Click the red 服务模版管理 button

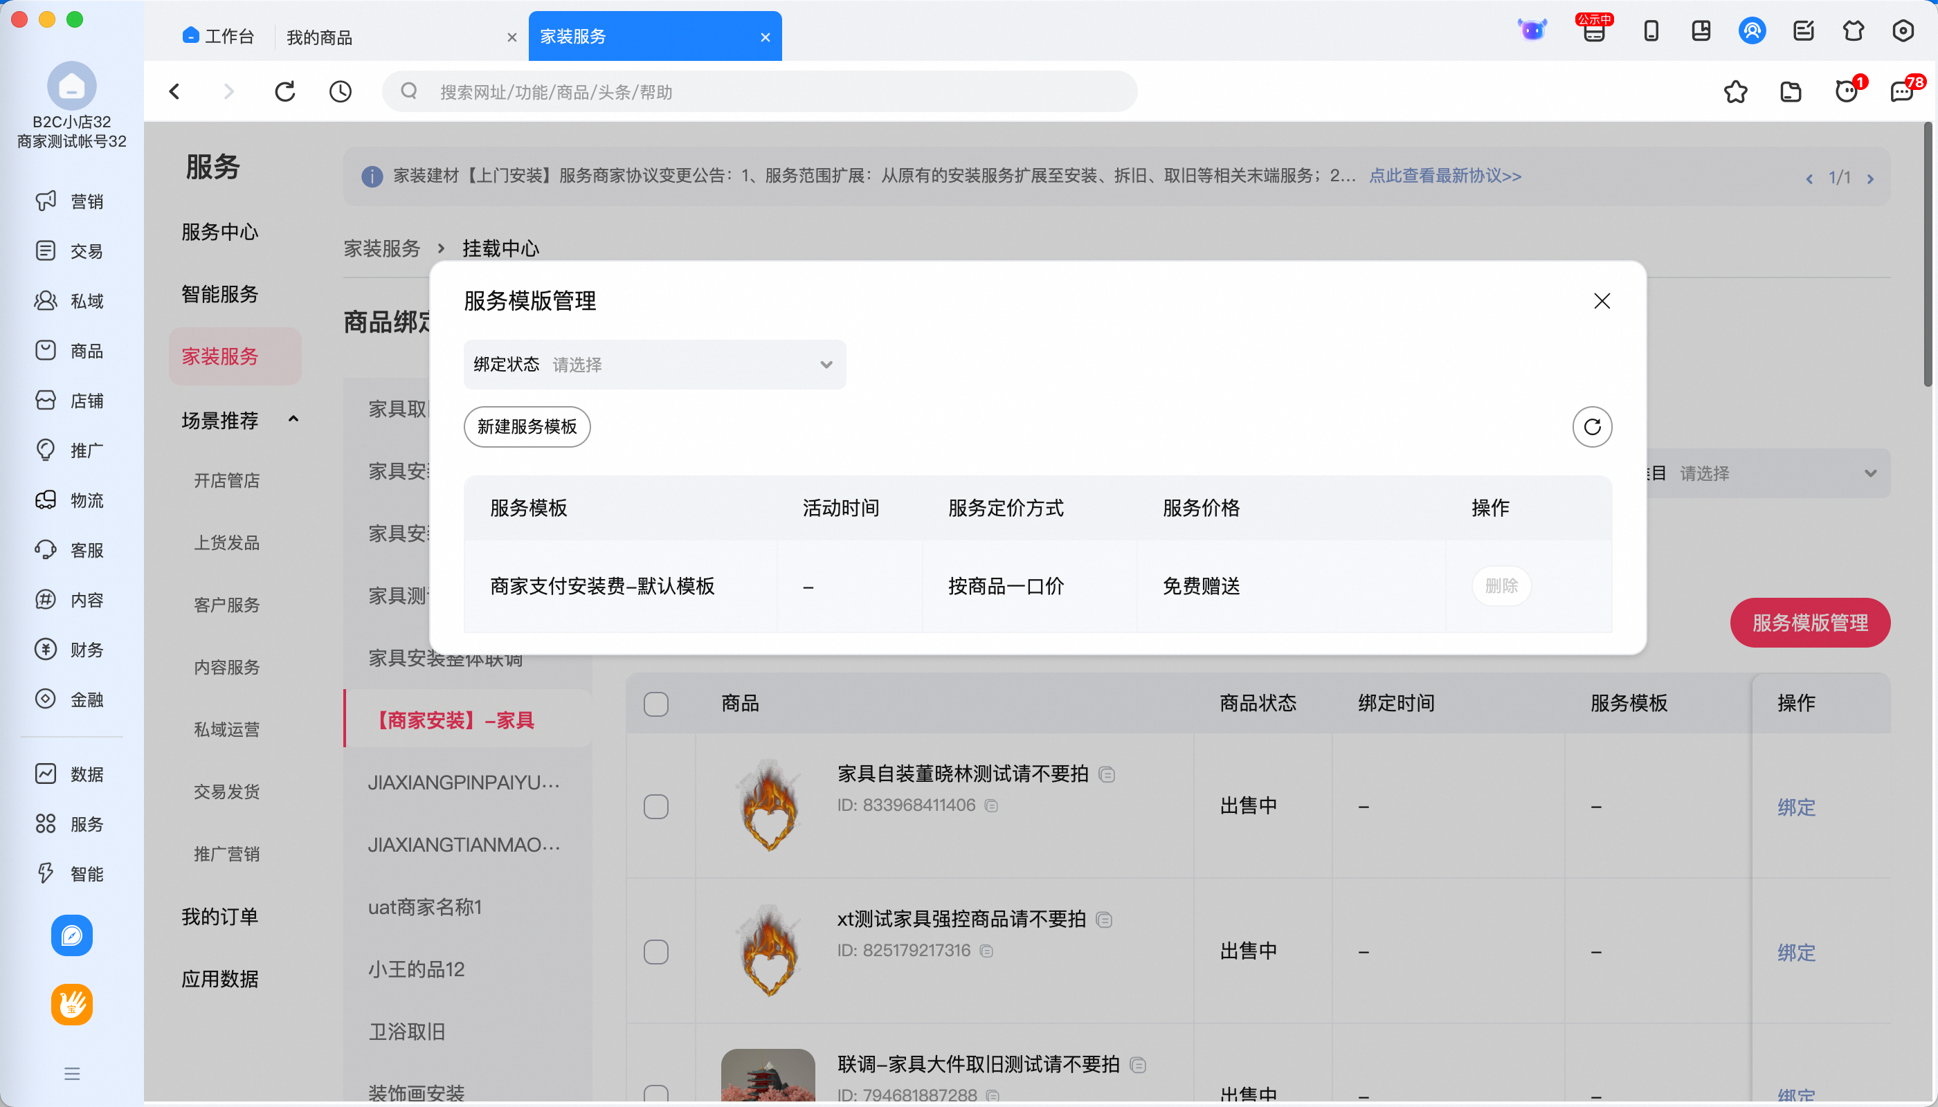coord(1810,623)
